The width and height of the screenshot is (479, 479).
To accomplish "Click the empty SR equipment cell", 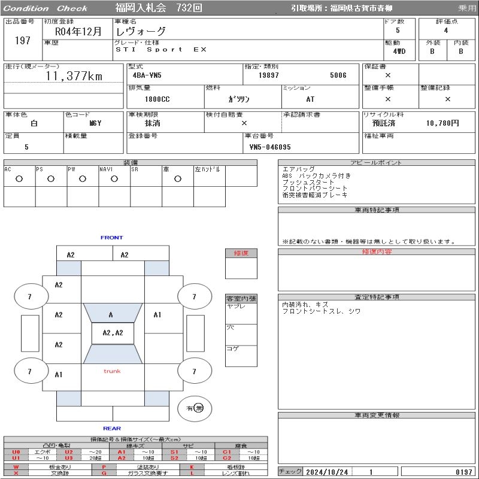I will 146,178.
